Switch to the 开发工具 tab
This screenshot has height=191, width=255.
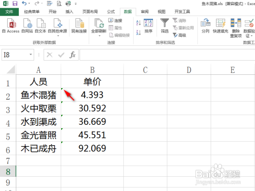182,12
